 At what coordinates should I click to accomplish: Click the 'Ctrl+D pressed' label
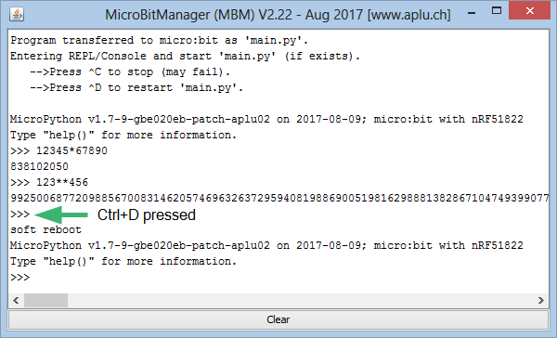click(147, 215)
